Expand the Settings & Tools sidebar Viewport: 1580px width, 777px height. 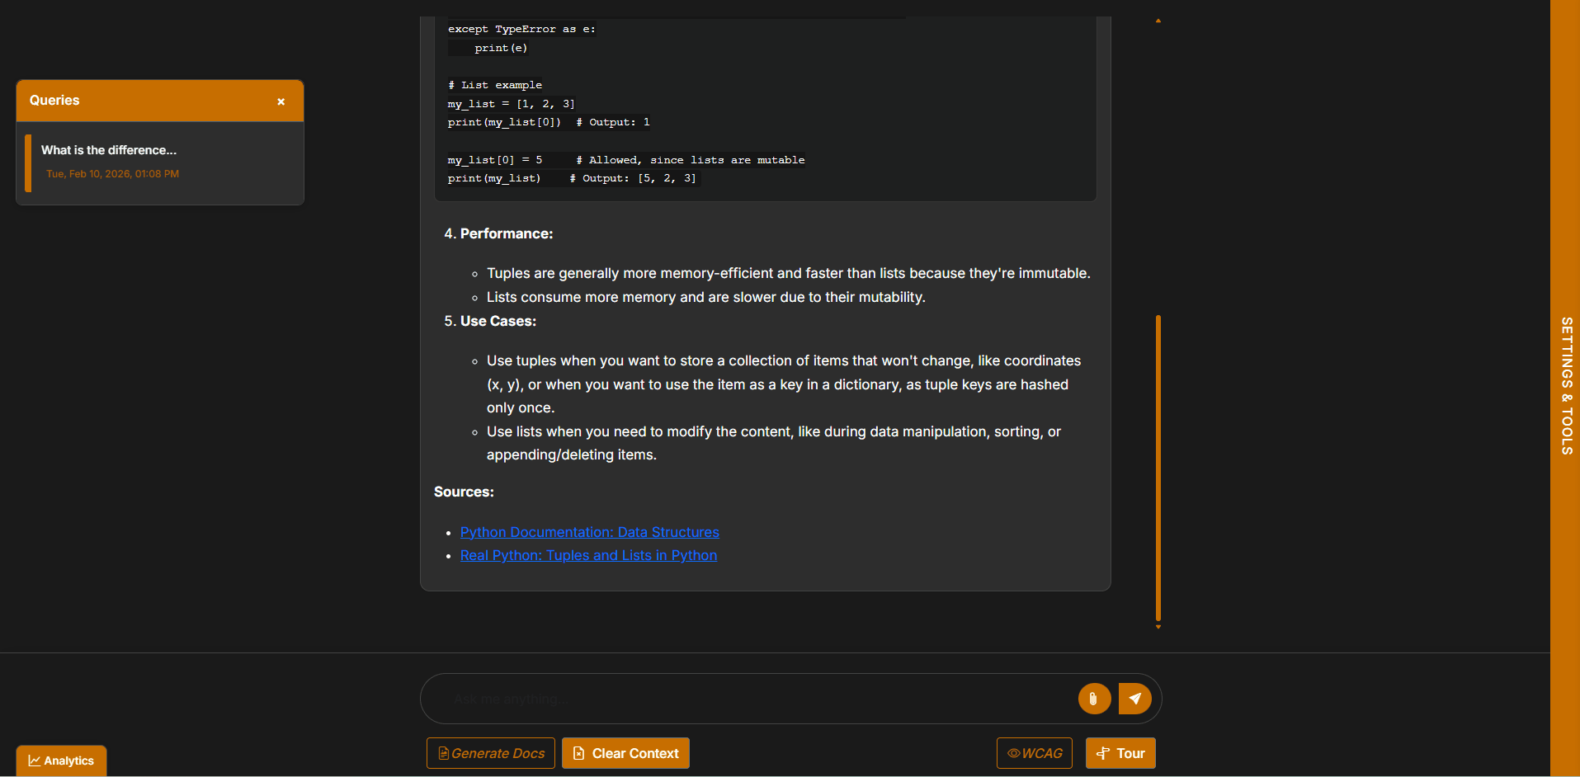click(x=1565, y=386)
